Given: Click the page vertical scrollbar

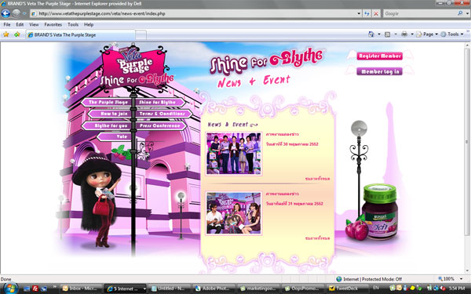Looking at the screenshot, I should pos(466,141).
